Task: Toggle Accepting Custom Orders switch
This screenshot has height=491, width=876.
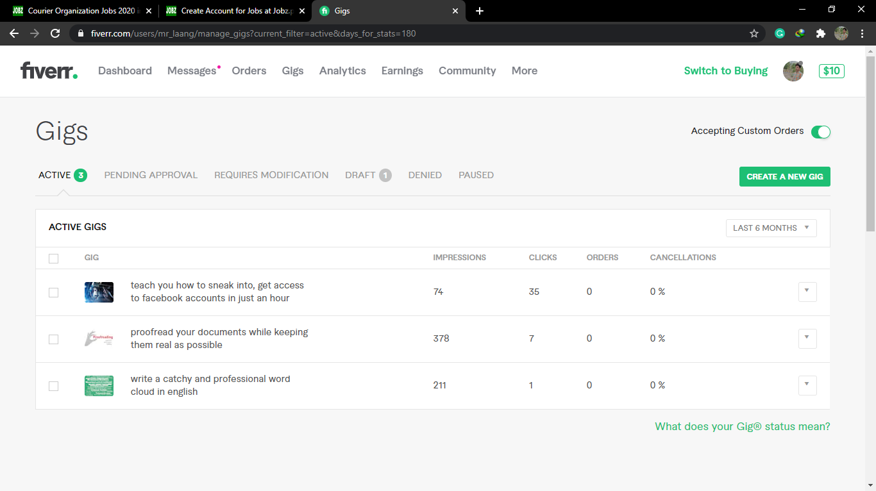Action: 820,132
